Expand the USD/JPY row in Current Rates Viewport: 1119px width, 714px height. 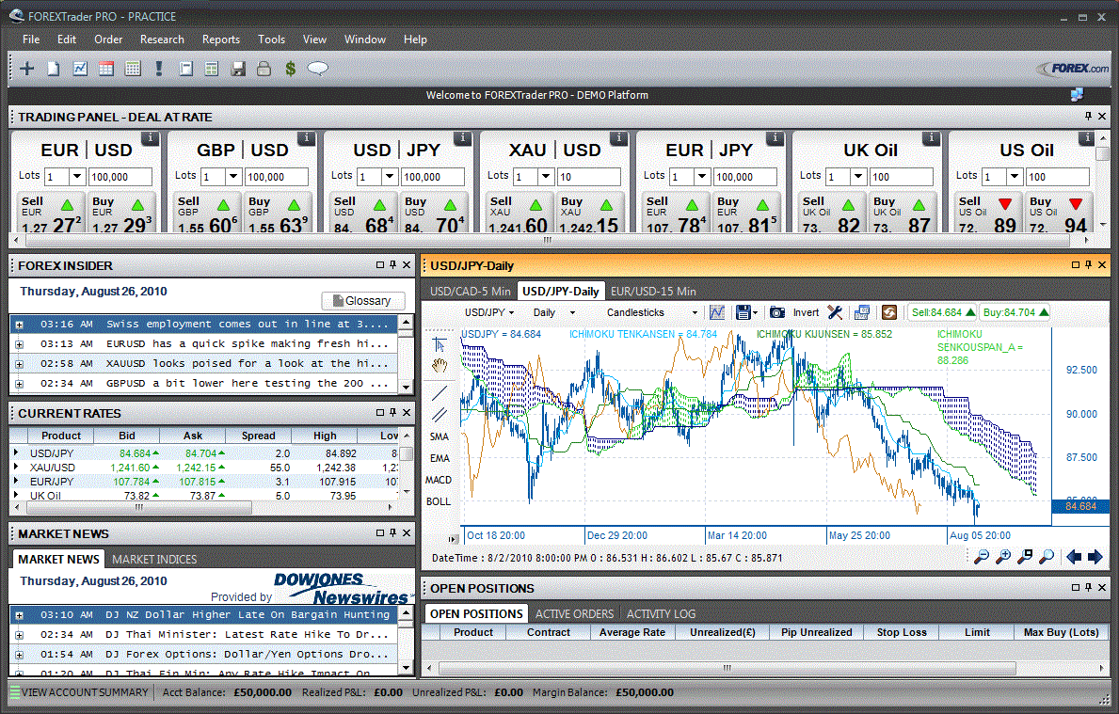(16, 452)
